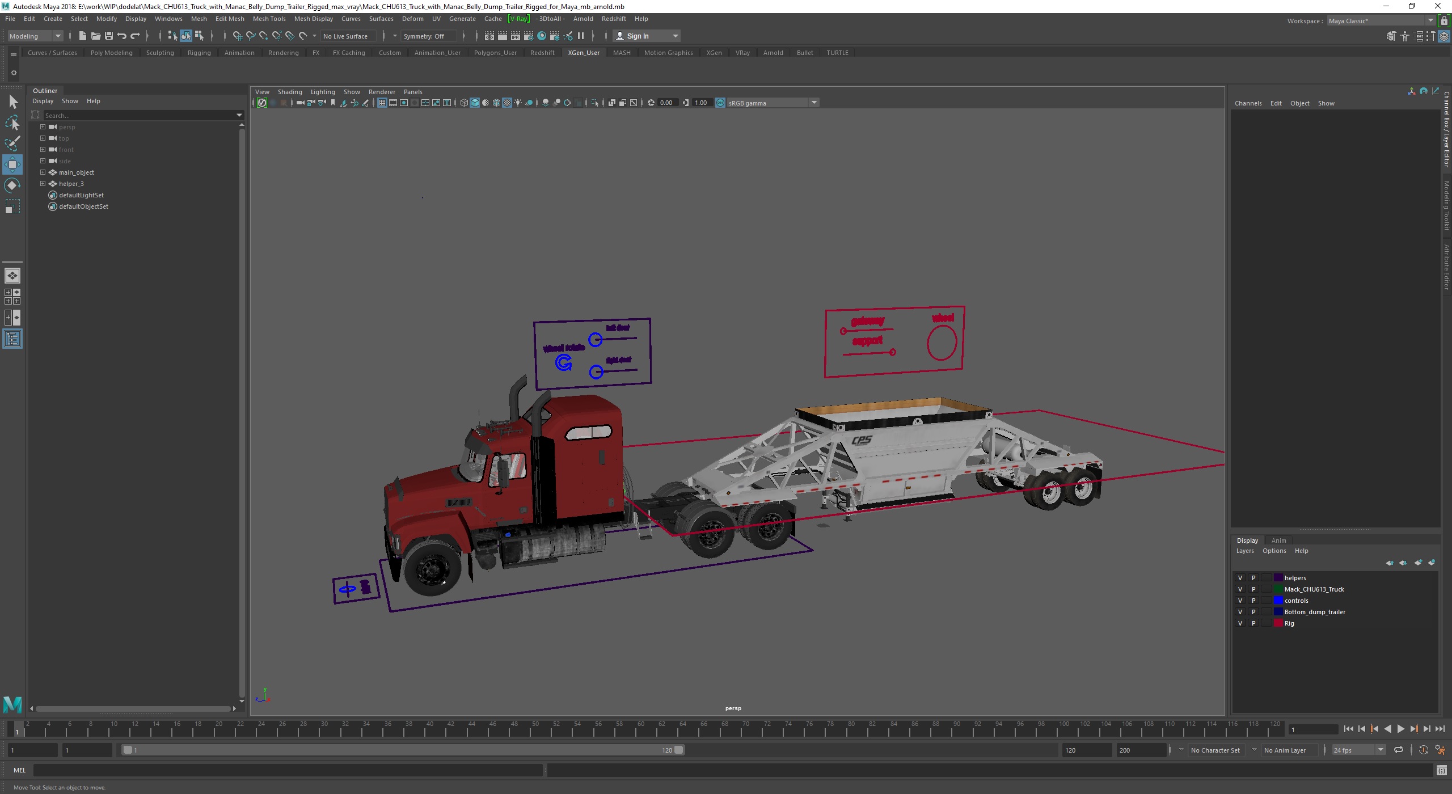The width and height of the screenshot is (1452, 794).
Task: Click the controls layer blue color swatch
Action: tap(1278, 601)
